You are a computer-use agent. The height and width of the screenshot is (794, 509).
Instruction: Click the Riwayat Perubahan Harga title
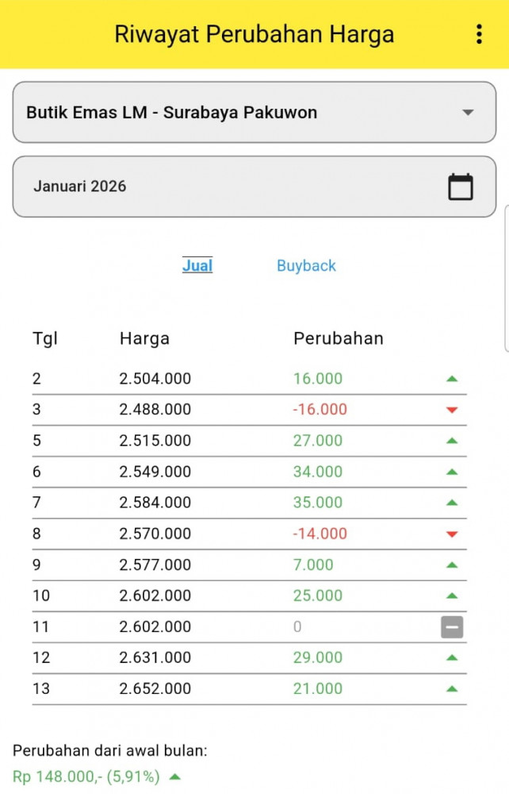coord(254,34)
